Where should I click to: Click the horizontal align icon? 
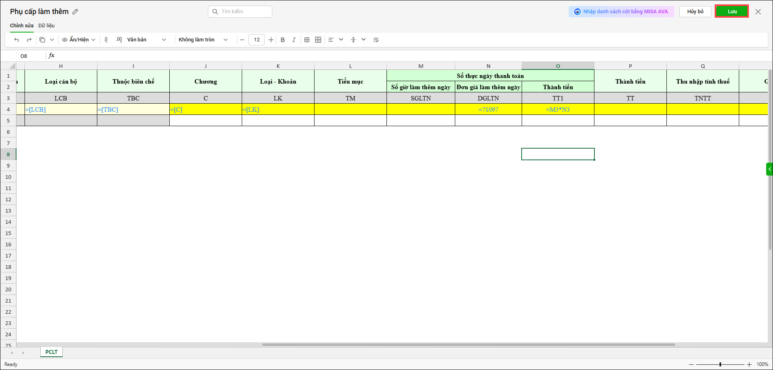coord(331,40)
